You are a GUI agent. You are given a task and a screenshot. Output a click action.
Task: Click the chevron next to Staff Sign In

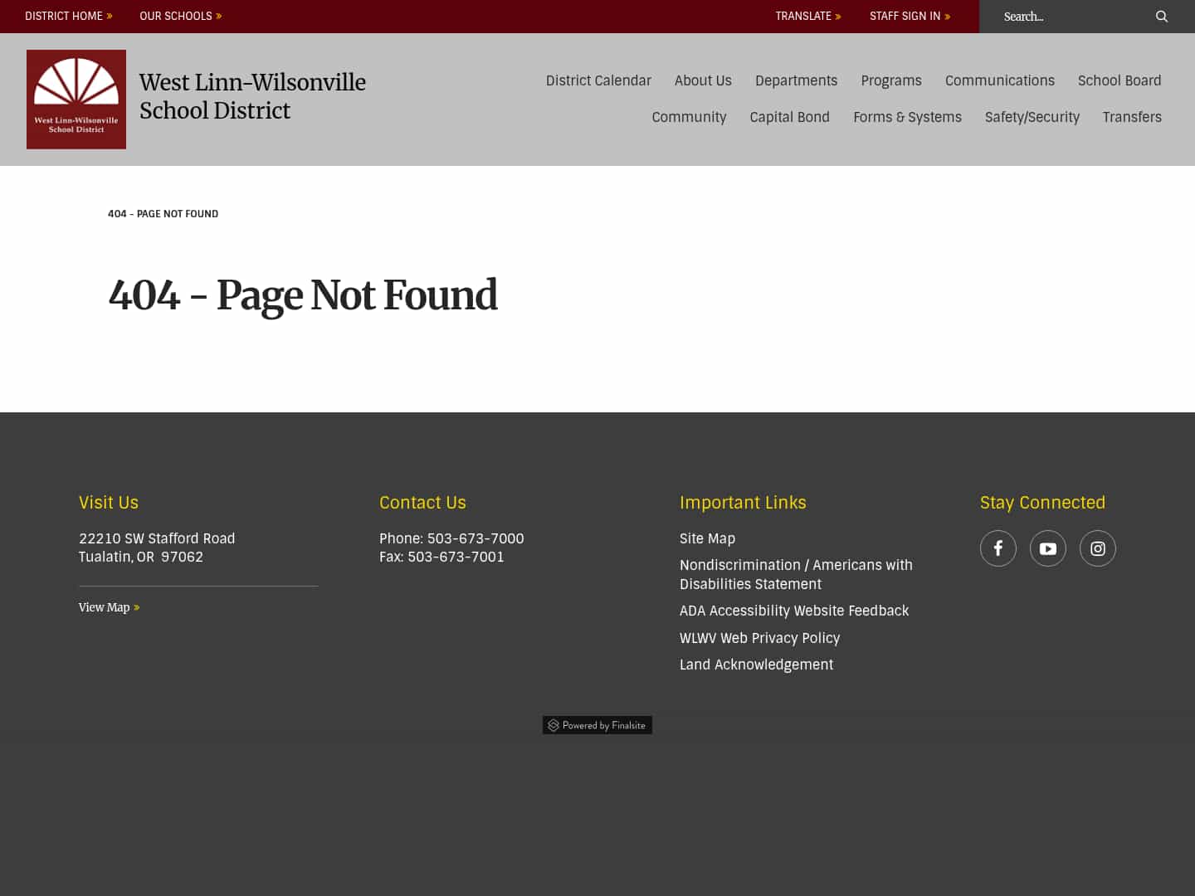pyautogui.click(x=948, y=16)
